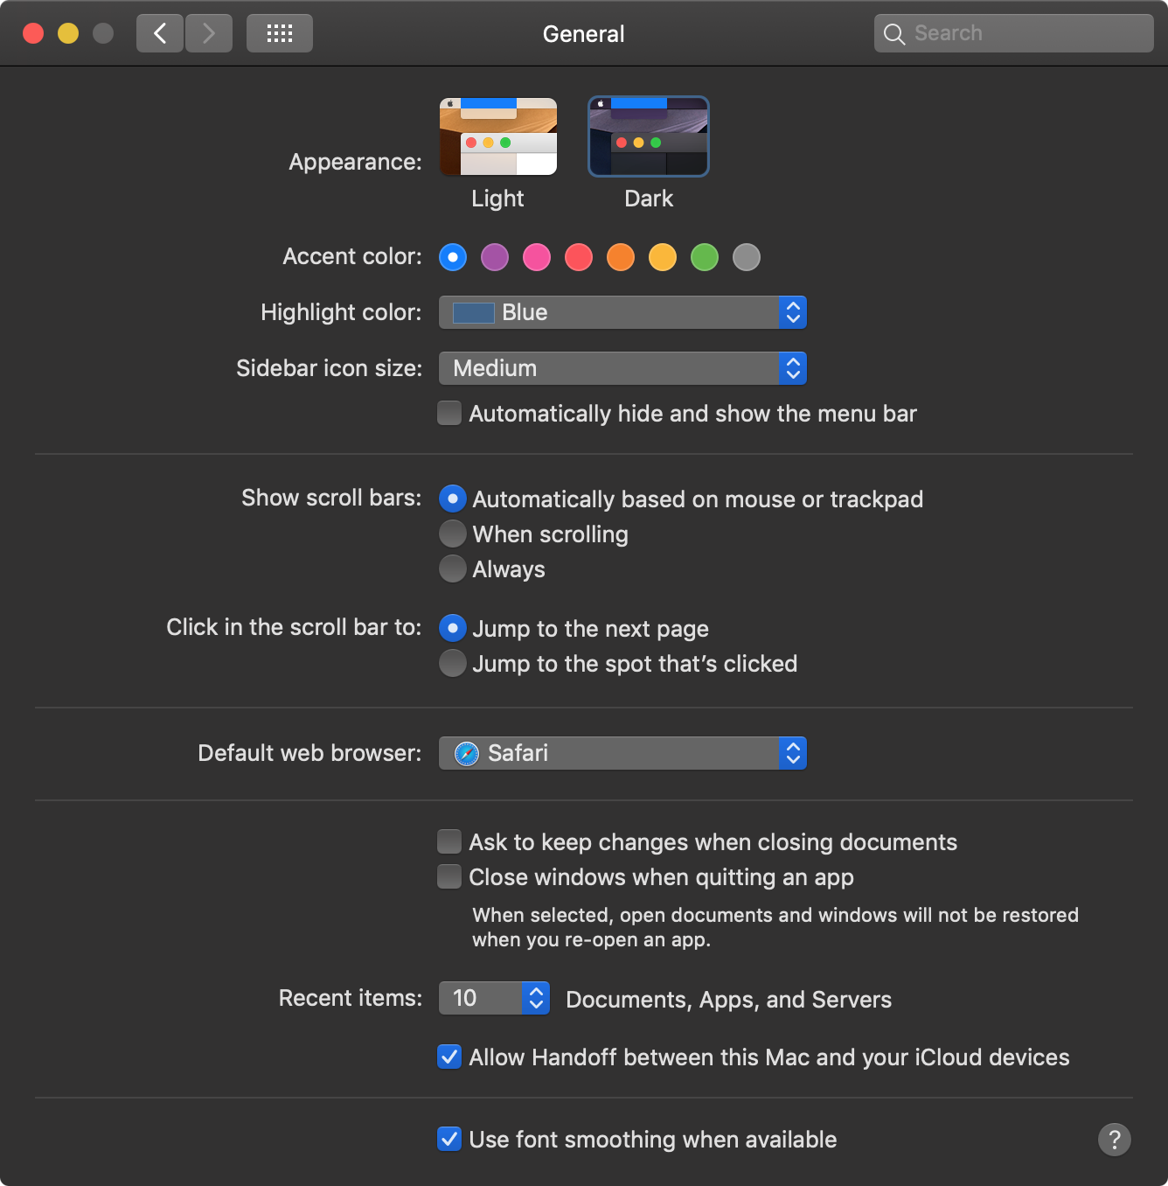Screen dimensions: 1168x1186
Task: Choose the purple accent color
Action: click(x=495, y=257)
